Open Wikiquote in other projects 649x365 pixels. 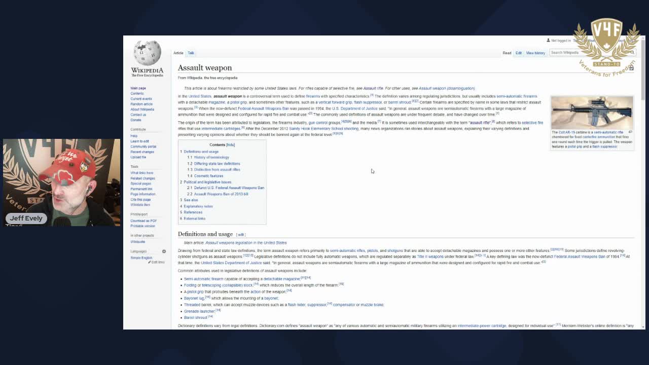click(137, 242)
